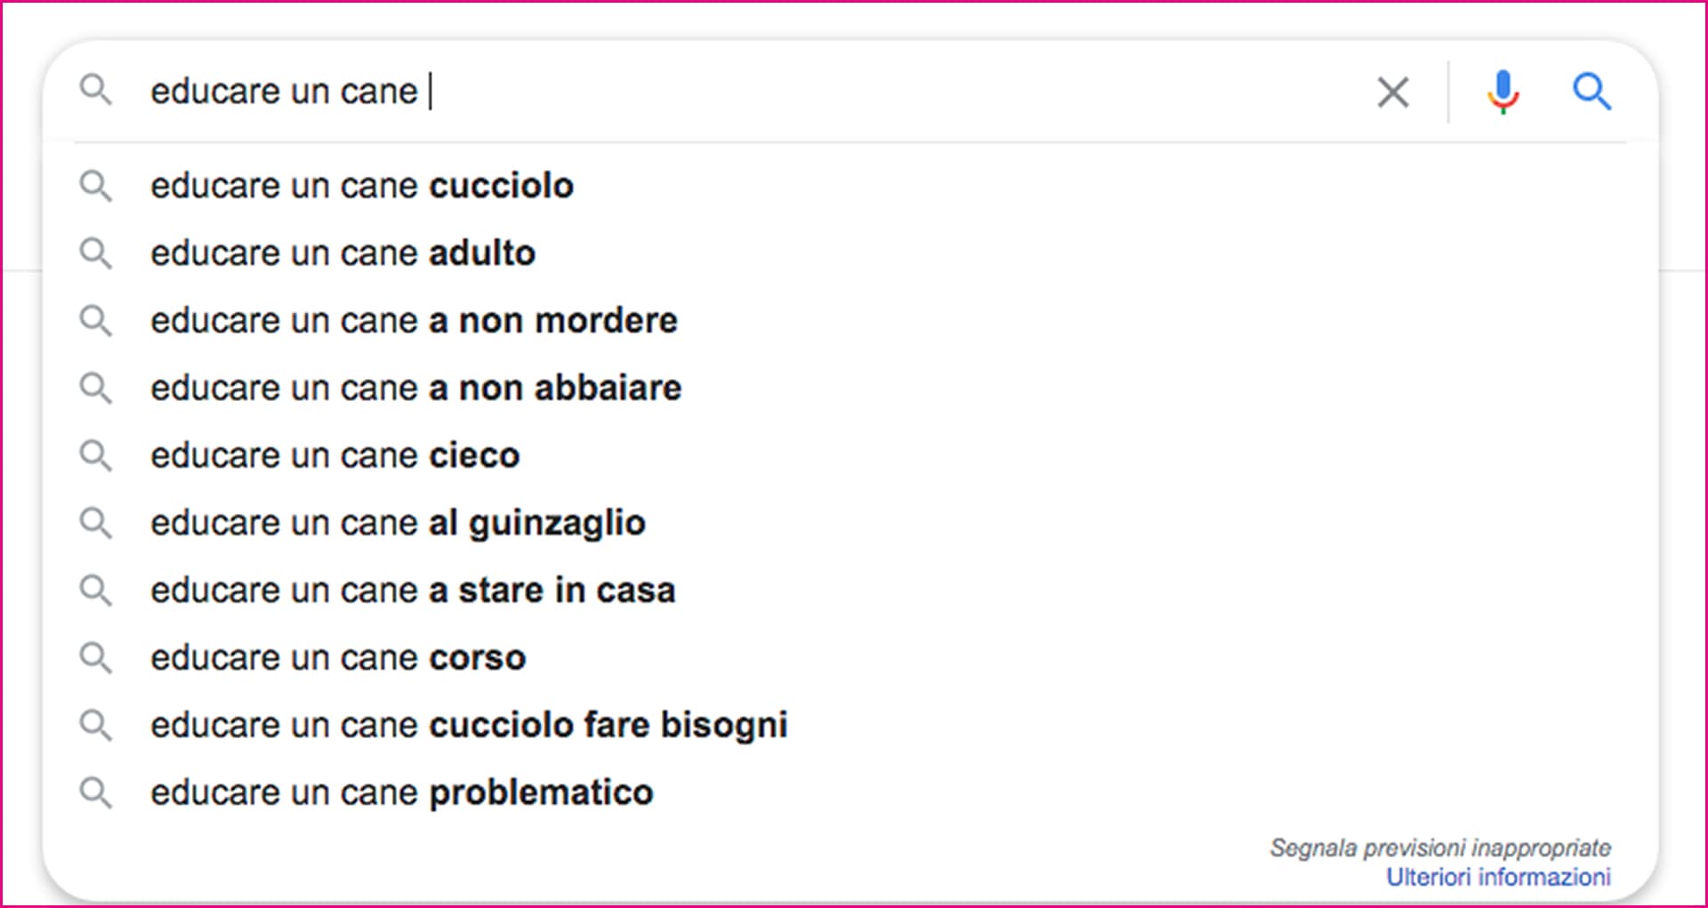Select suggestion 'educare un cane adulto'
This screenshot has height=908, width=1708.
point(343,253)
